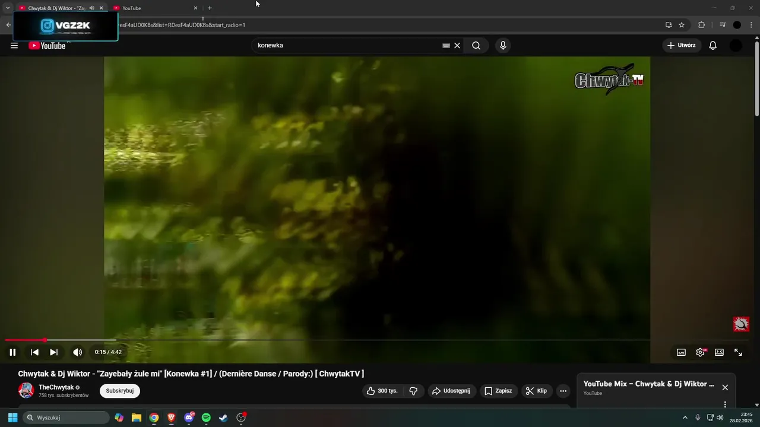Open File Explorer from taskbar
The width and height of the screenshot is (760, 427).
137,418
